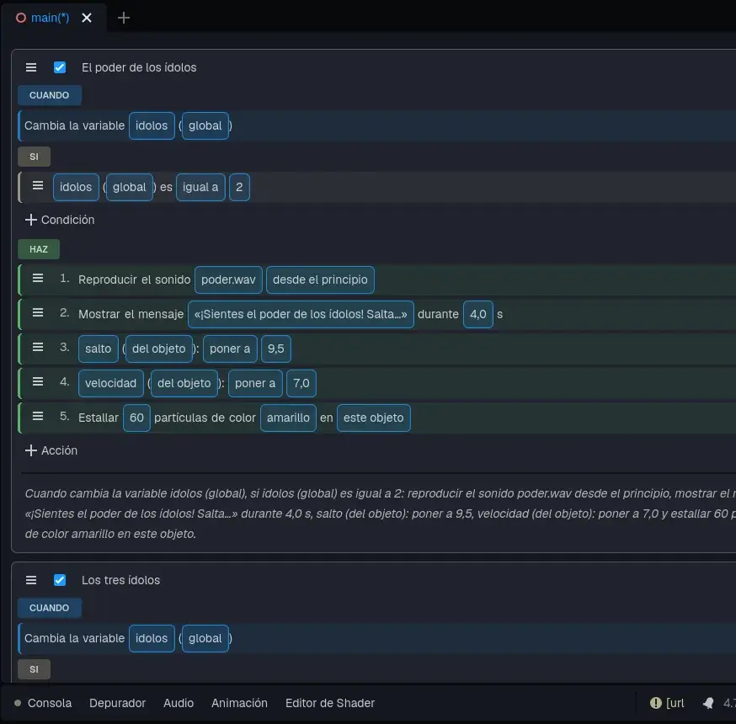Select the 'salto' variable chip
Viewport: 736px width, 724px height.
pos(98,349)
